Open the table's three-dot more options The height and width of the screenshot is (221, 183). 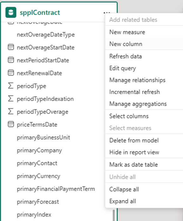[x=107, y=13]
